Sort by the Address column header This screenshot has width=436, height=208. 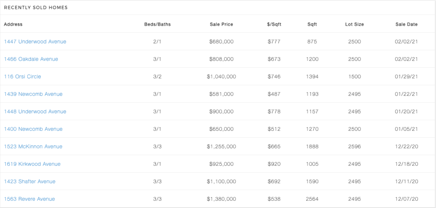(x=13, y=24)
